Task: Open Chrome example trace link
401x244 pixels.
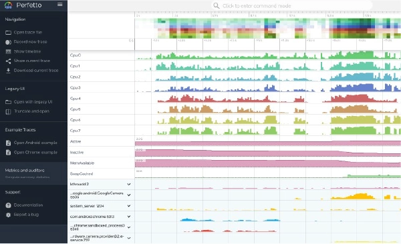Action: point(35,153)
